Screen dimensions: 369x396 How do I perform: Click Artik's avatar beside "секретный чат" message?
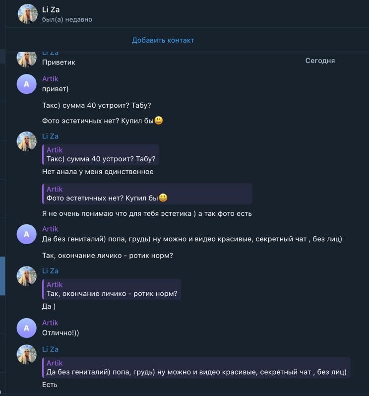(x=27, y=234)
